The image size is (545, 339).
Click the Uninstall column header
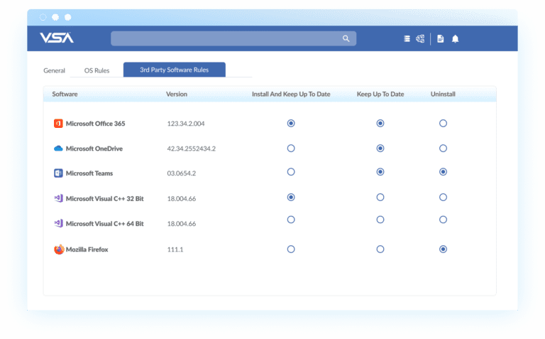click(x=443, y=94)
